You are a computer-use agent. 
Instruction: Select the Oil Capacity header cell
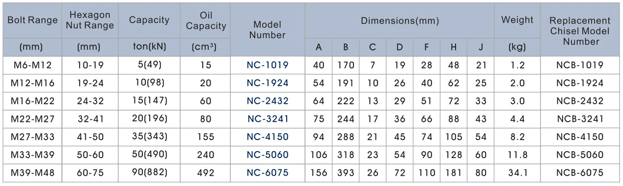point(206,21)
